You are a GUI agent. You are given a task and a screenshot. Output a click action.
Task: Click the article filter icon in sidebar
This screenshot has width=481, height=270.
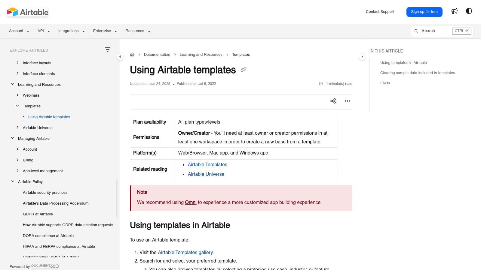(x=108, y=49)
